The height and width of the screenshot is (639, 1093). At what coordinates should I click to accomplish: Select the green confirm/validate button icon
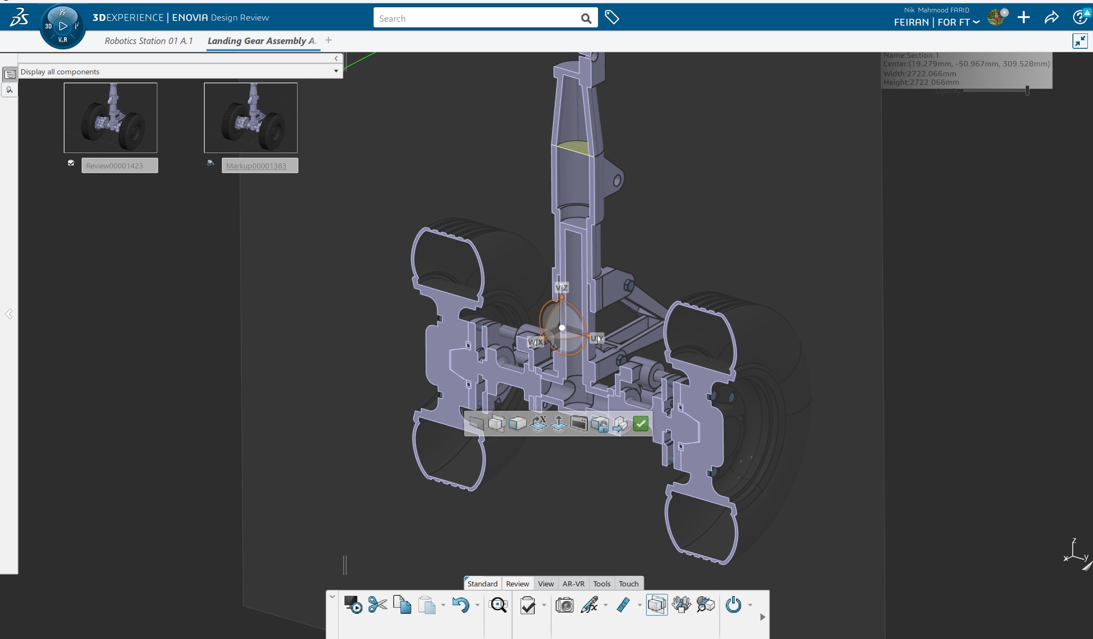[x=640, y=424]
